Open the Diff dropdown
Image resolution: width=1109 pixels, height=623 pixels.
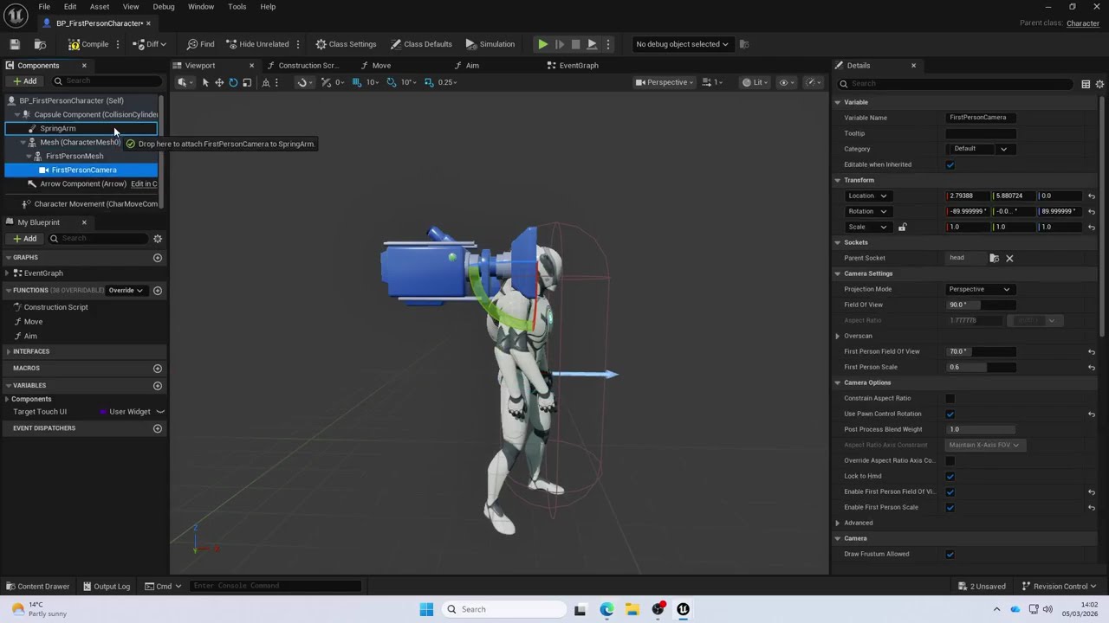(x=152, y=44)
